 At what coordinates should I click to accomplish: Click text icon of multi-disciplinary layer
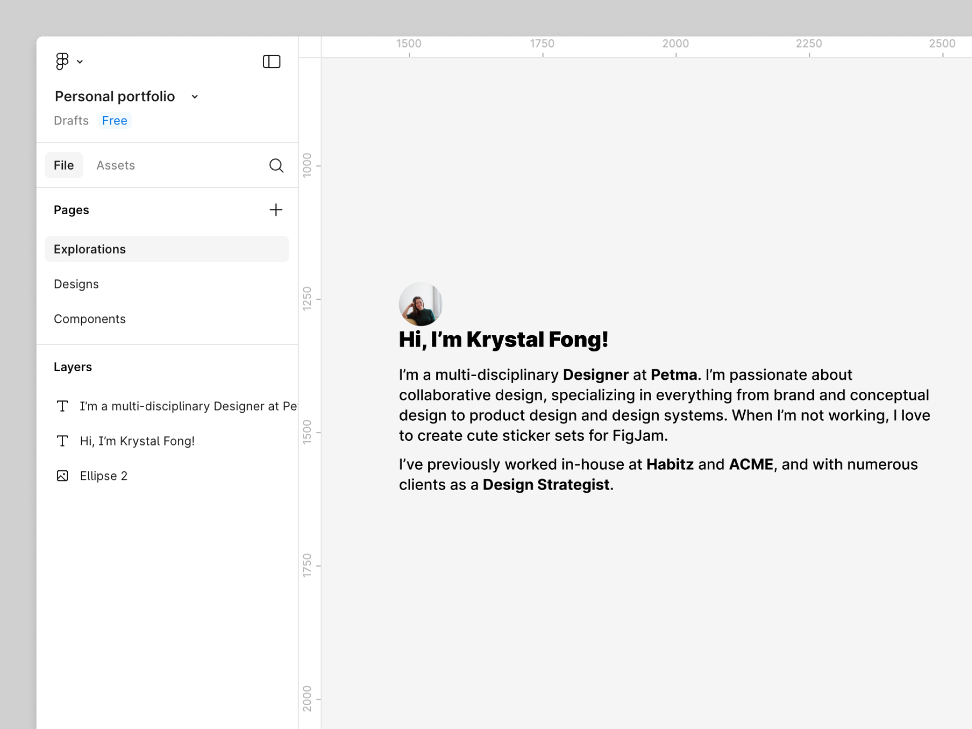(x=62, y=406)
